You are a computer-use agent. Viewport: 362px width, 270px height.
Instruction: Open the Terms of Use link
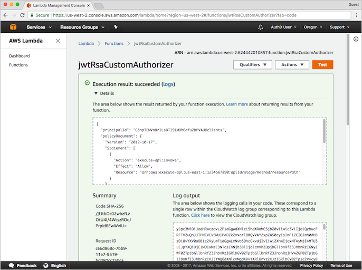341,266
